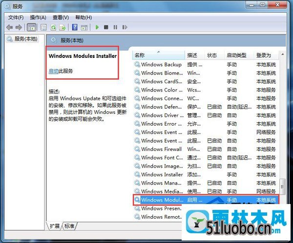Select the Windows Error ... service row
This screenshot has height=243, width=293.
206,124
